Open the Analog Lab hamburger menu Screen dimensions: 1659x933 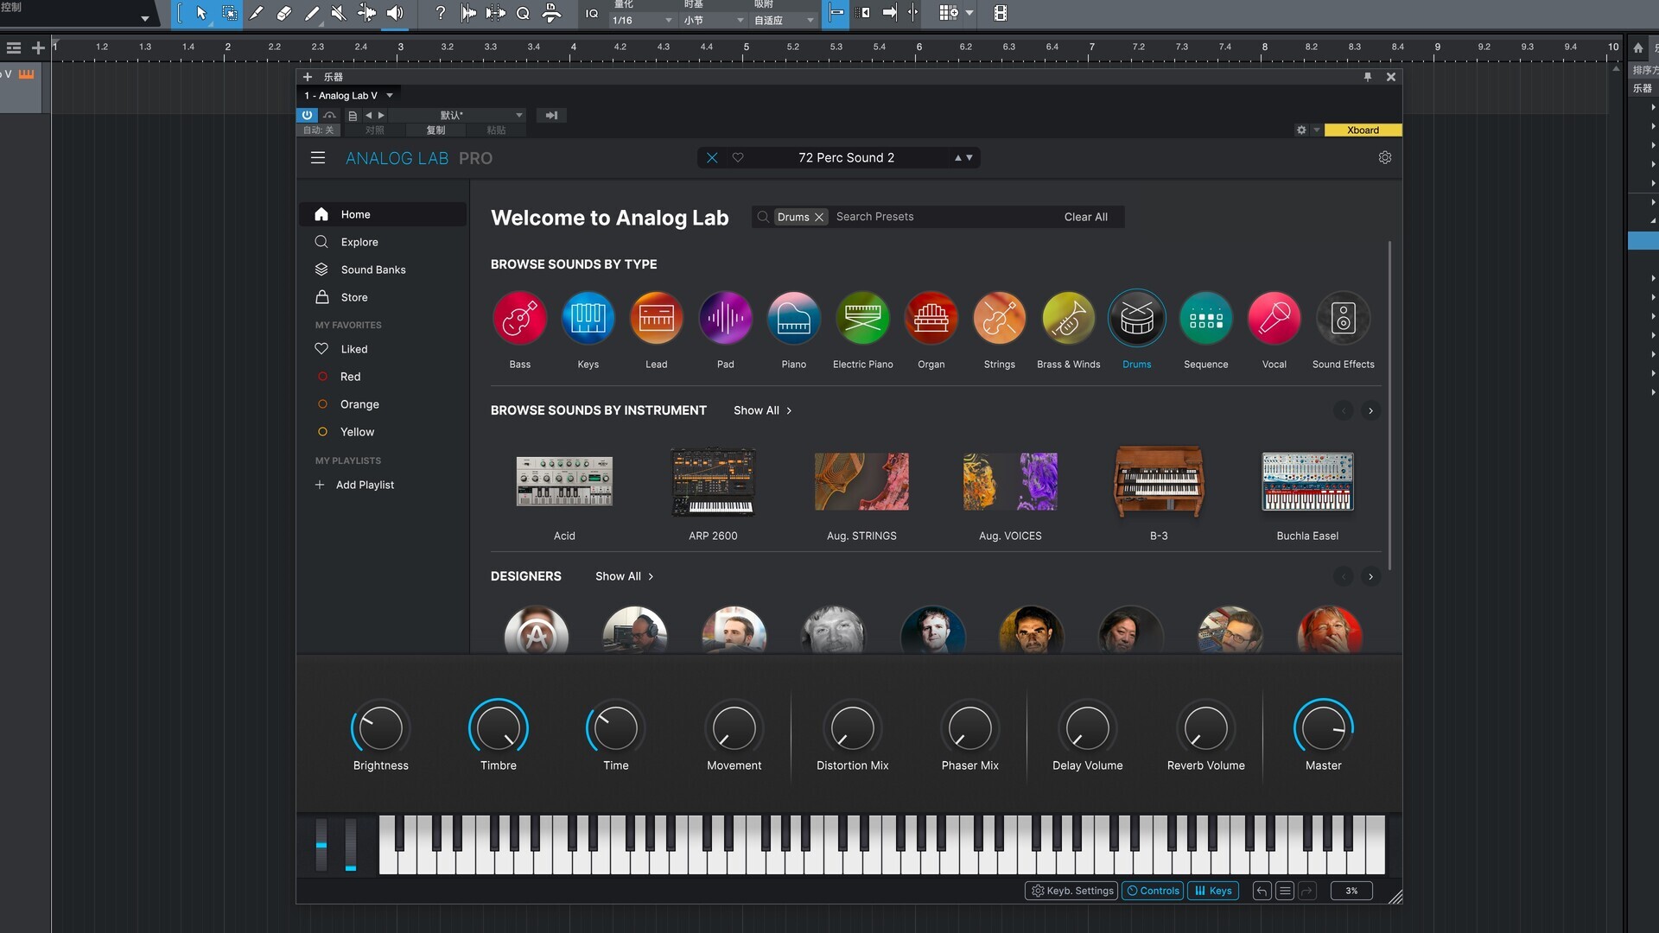[x=318, y=158]
